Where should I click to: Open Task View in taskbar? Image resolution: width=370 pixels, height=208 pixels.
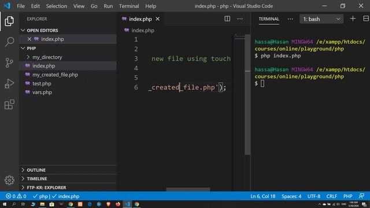point(23,204)
